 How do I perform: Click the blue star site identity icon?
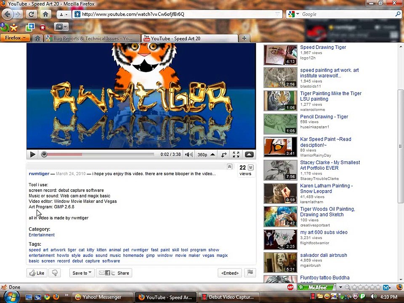coord(77,14)
